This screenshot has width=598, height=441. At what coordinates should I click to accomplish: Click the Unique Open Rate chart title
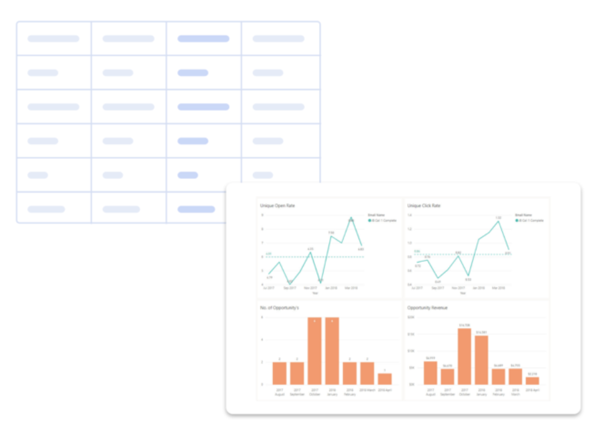pyautogui.click(x=277, y=206)
